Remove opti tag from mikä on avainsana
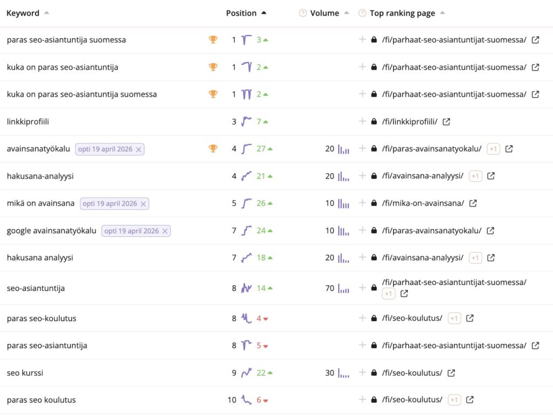553x415 pixels. (x=143, y=204)
